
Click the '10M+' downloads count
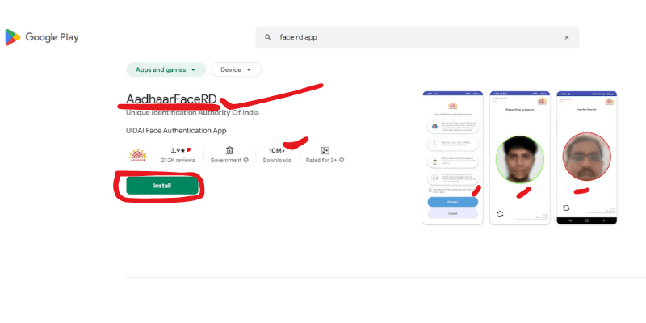click(277, 150)
